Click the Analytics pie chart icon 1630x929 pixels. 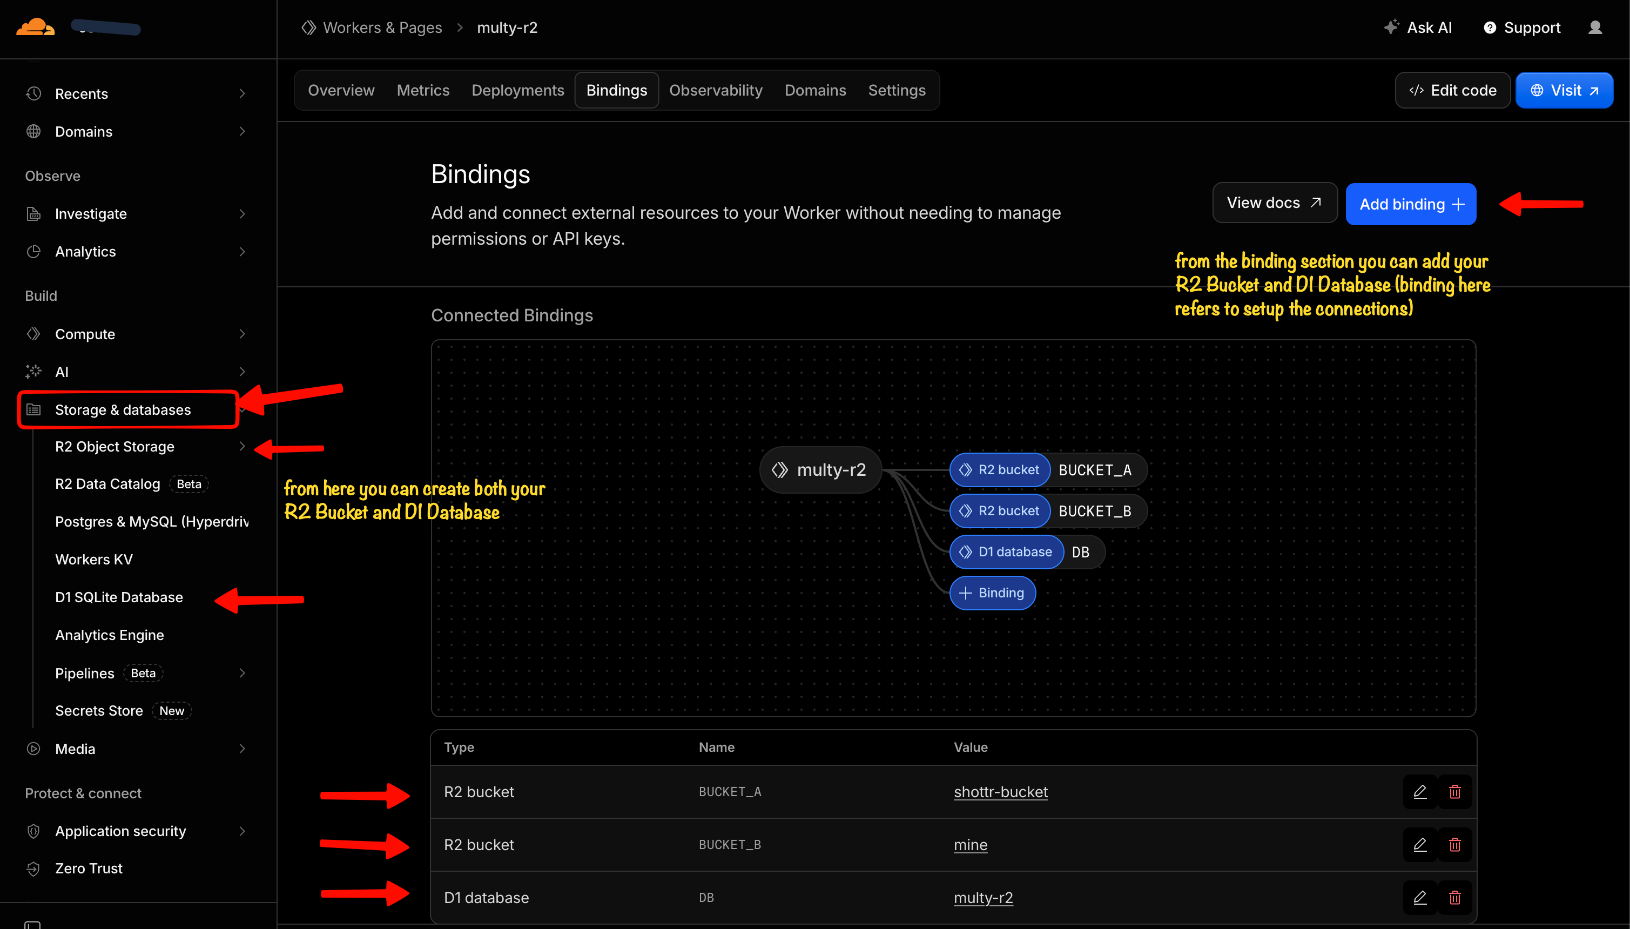tap(33, 251)
